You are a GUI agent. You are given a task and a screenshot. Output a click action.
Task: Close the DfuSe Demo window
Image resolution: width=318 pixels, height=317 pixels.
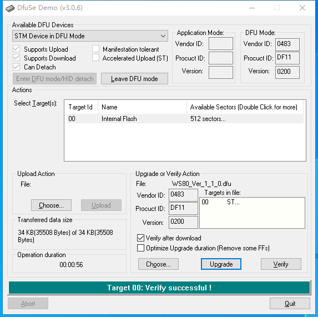[302, 8]
